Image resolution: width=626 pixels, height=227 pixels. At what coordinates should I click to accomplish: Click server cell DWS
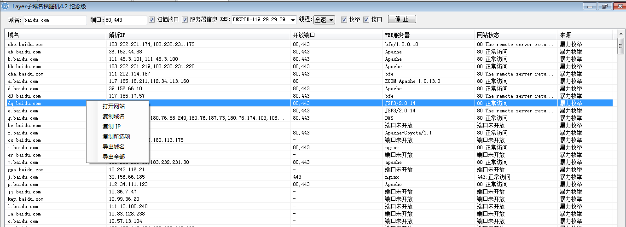tap(389, 118)
